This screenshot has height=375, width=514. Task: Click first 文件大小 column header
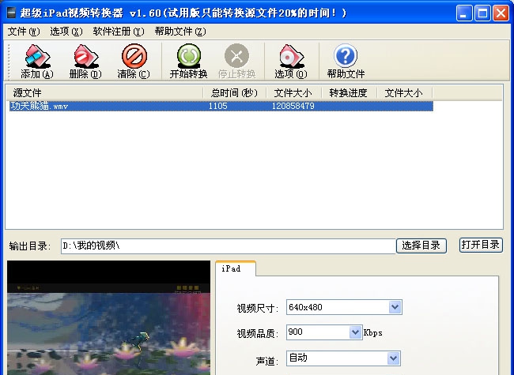(x=293, y=93)
